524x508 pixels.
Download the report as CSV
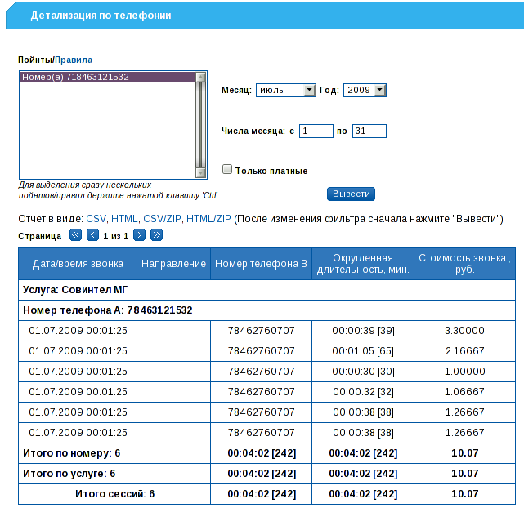96,219
